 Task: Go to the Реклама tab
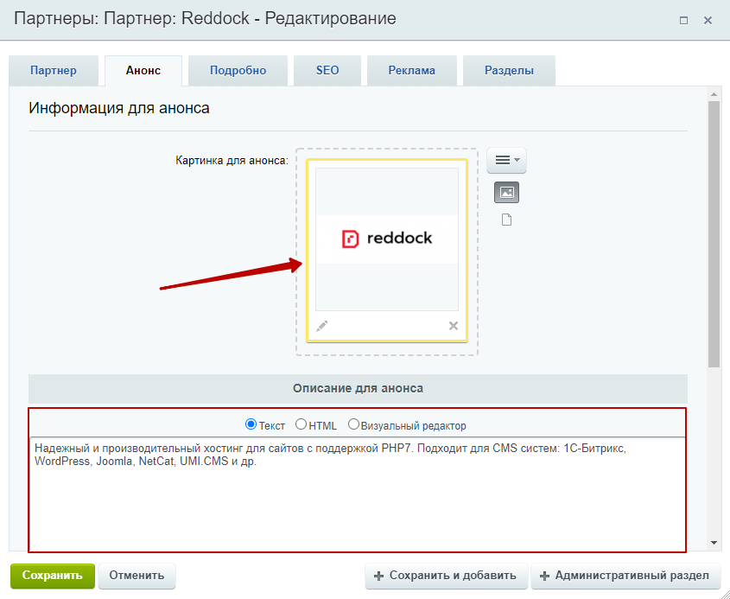click(412, 70)
